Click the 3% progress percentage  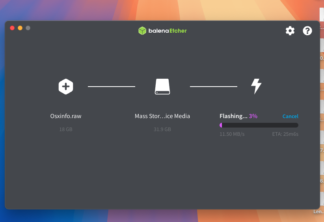pos(253,116)
